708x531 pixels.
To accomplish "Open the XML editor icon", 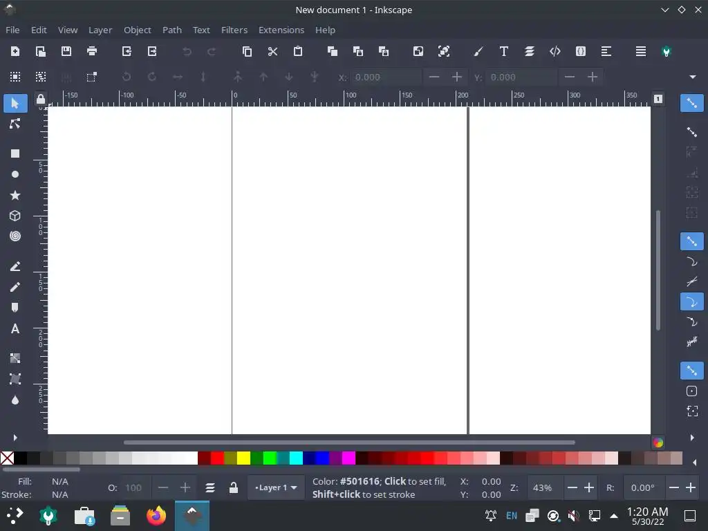I will [555, 51].
